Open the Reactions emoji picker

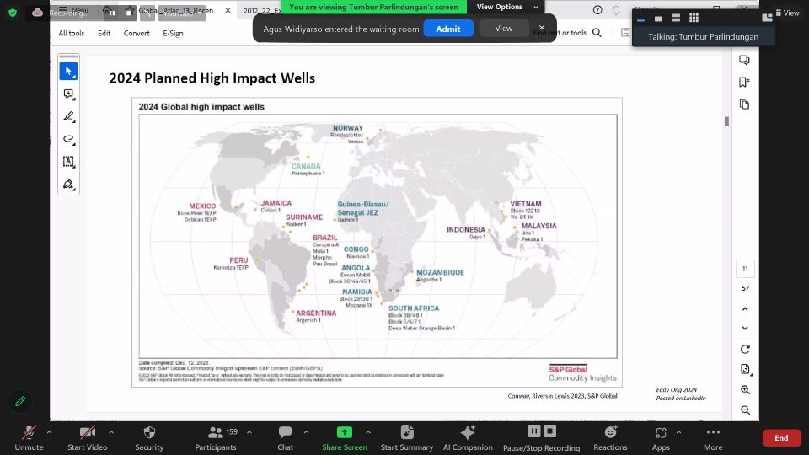click(610, 436)
